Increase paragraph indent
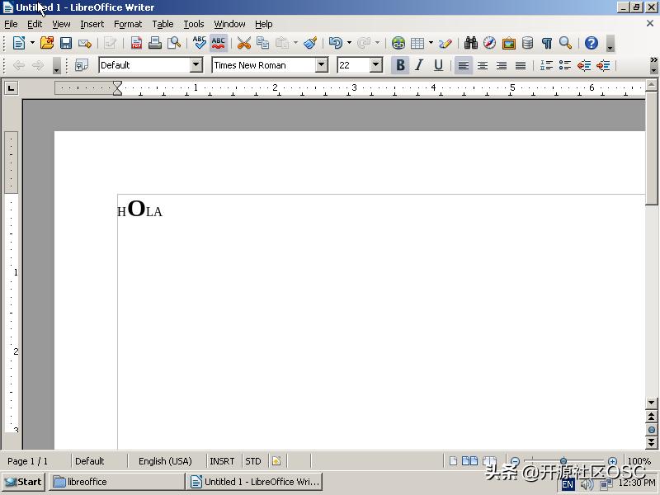Screen dimensions: 660x495 tap(603, 65)
